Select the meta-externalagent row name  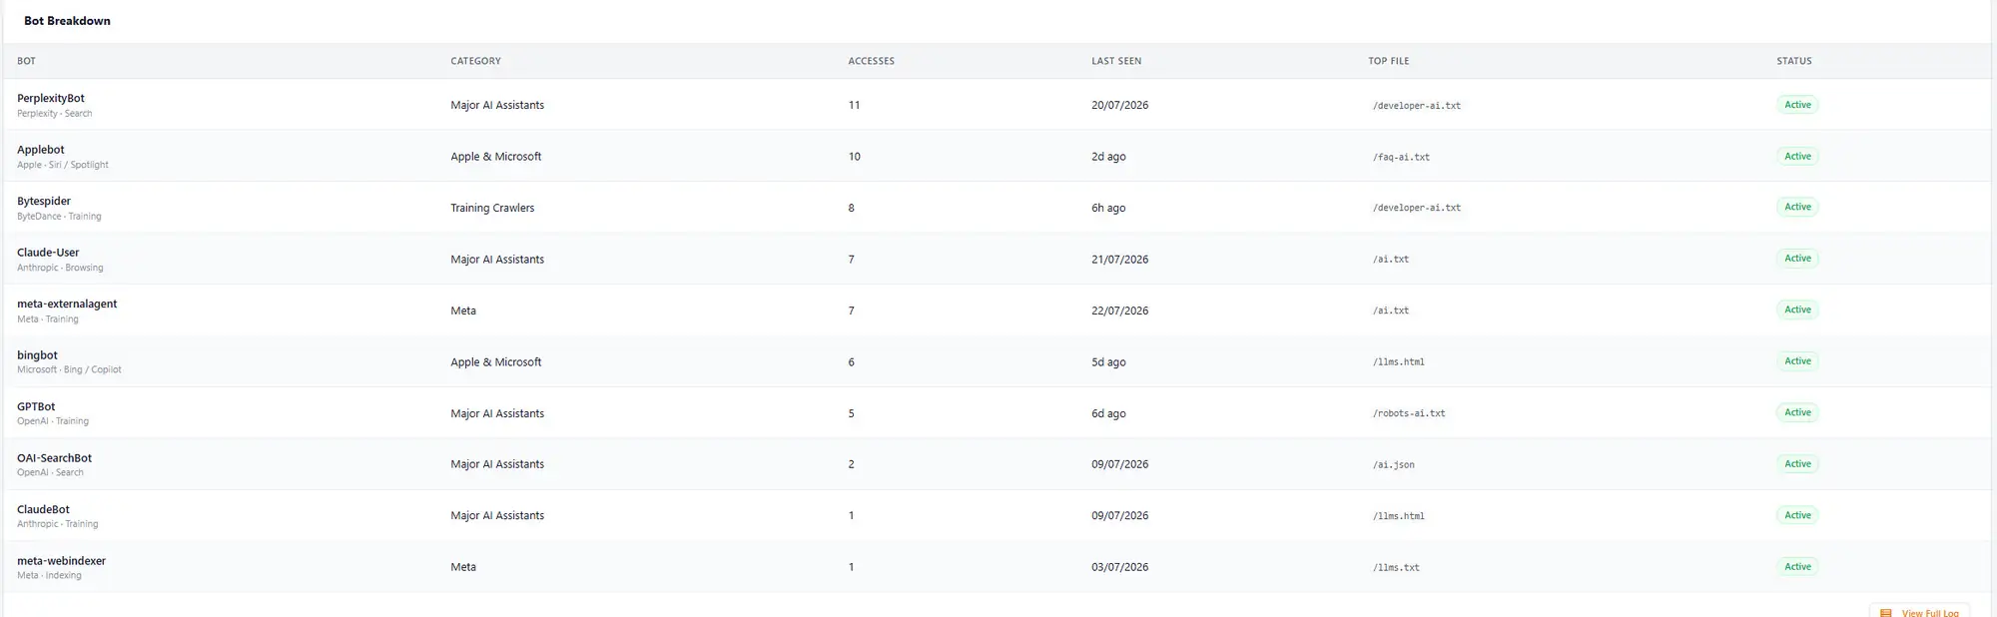coord(67,304)
